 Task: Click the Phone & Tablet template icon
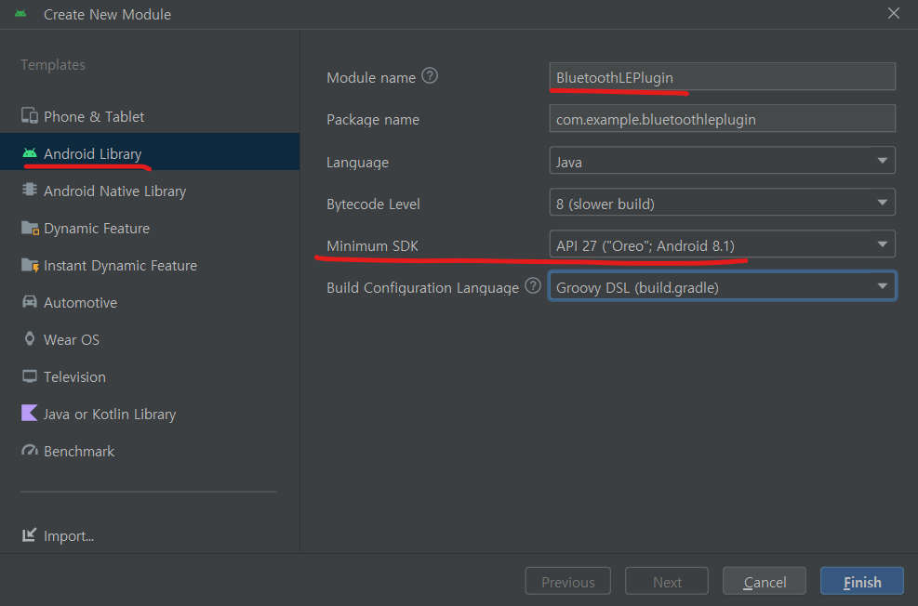click(29, 115)
